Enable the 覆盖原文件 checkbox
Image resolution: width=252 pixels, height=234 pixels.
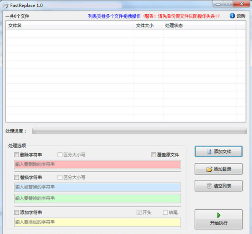coord(154,155)
